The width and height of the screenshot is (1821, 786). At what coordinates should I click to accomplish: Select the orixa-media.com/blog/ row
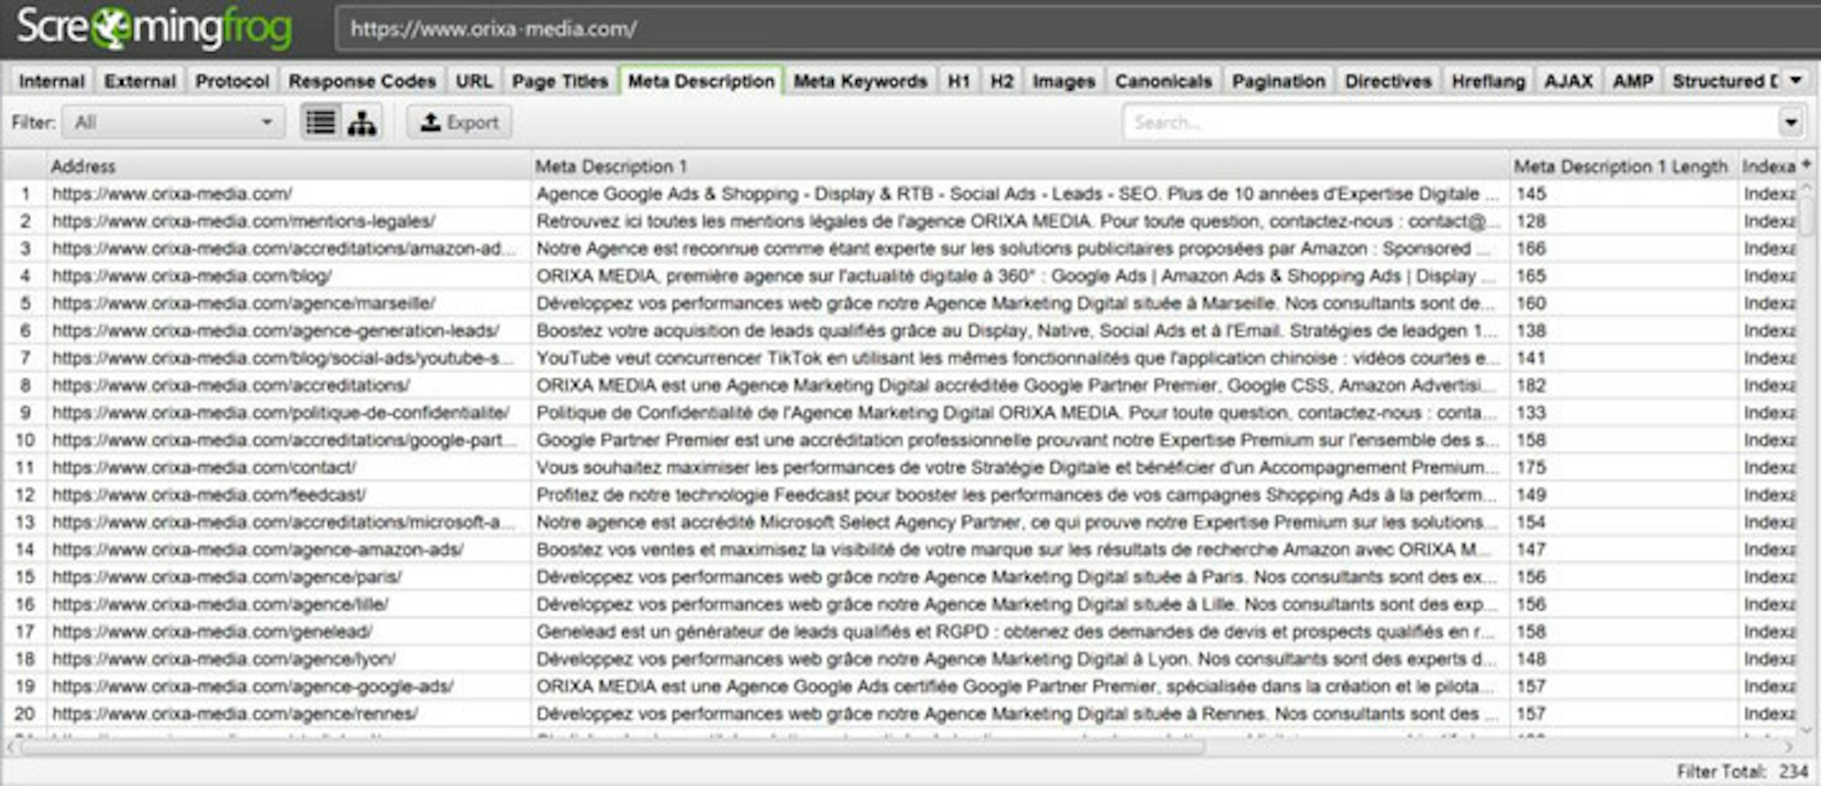coord(192,276)
